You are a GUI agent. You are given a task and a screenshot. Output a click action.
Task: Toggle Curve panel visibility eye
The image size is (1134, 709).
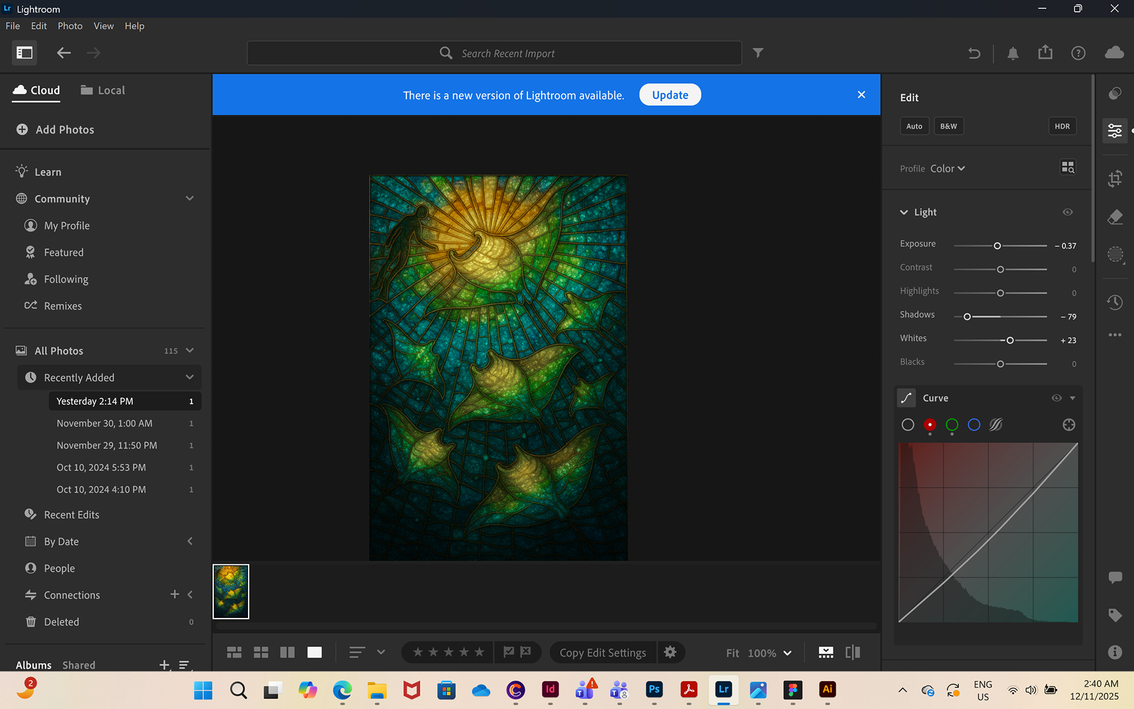1056,398
